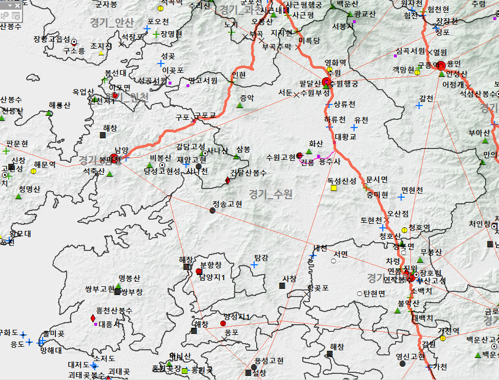Click the 경기_수원 region label

270,194
